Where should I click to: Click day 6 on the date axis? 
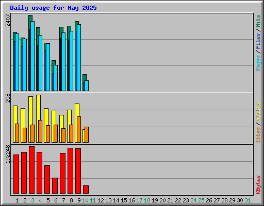pos(56,200)
